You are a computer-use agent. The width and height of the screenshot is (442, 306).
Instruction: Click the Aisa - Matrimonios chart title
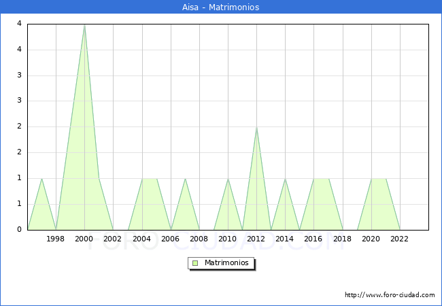coord(221,7)
